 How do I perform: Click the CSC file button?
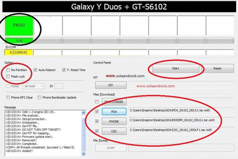pyautogui.click(x=114, y=131)
